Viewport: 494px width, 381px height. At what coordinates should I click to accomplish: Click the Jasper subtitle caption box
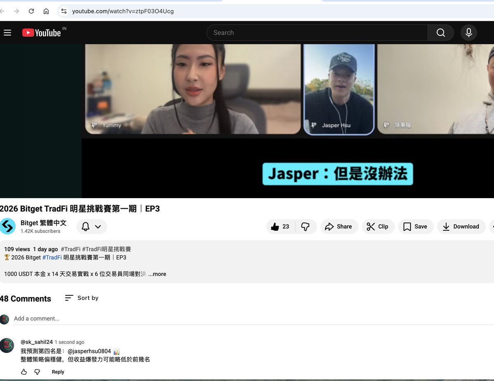pos(338,174)
